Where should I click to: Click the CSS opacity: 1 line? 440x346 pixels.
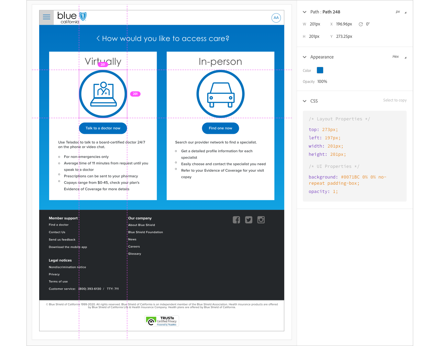pos(323,192)
